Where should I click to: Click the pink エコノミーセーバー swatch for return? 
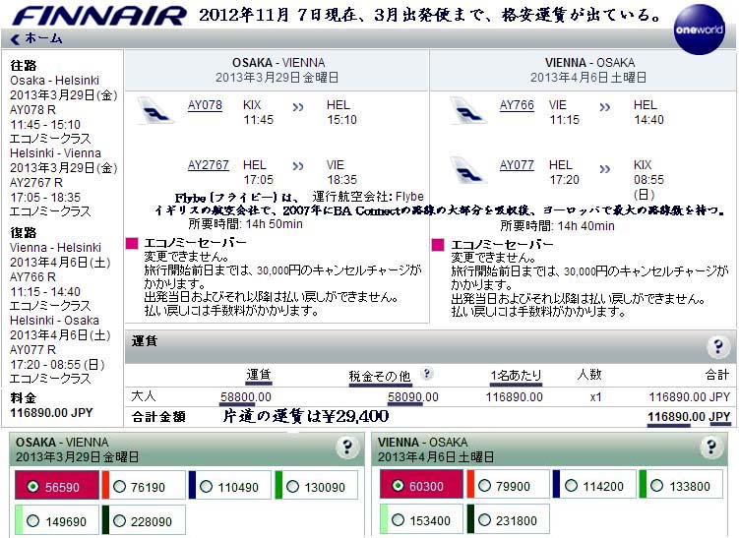tap(438, 245)
